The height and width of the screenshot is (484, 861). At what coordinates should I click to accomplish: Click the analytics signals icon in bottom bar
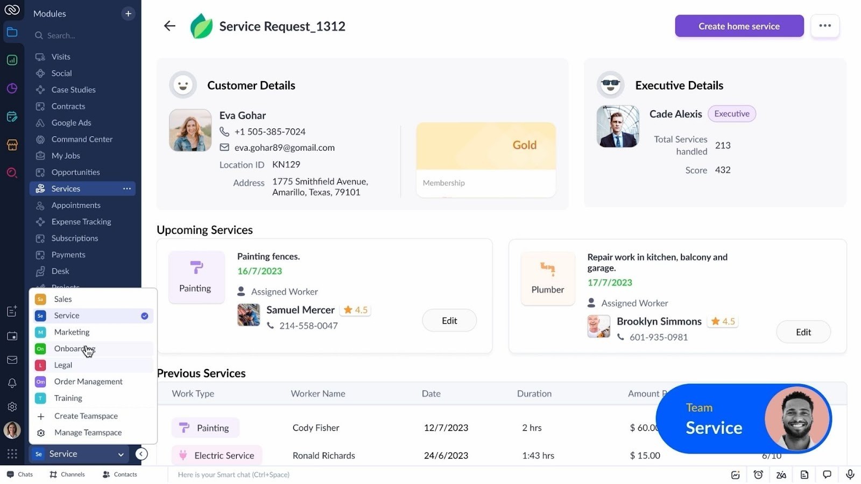point(735,474)
